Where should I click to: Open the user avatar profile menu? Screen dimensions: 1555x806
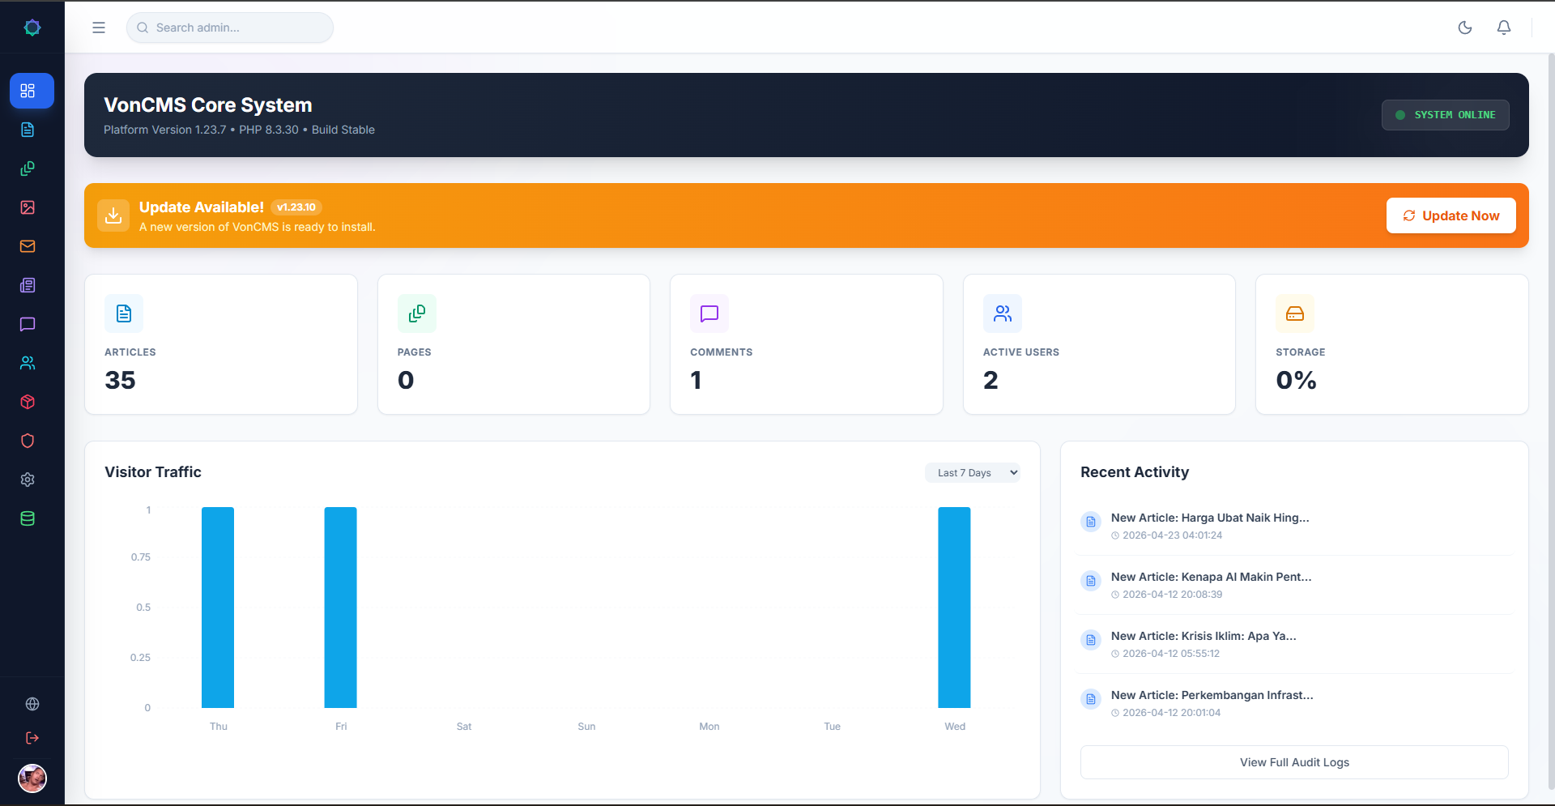point(32,778)
